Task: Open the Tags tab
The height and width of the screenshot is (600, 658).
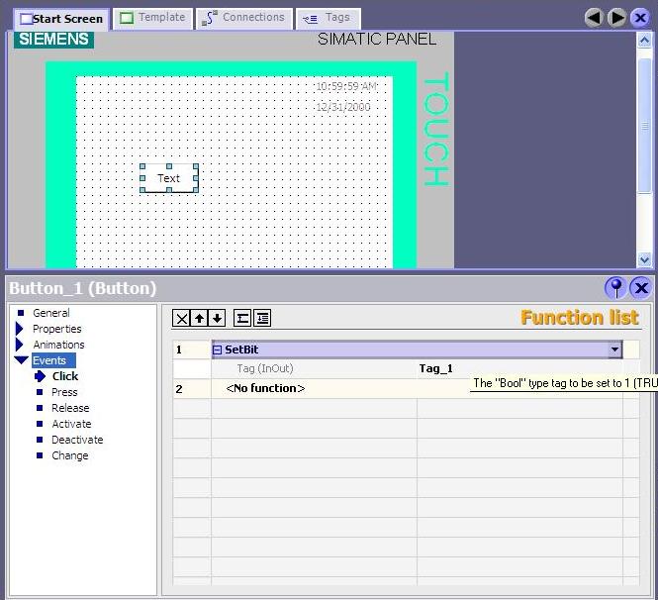Action: click(x=328, y=18)
